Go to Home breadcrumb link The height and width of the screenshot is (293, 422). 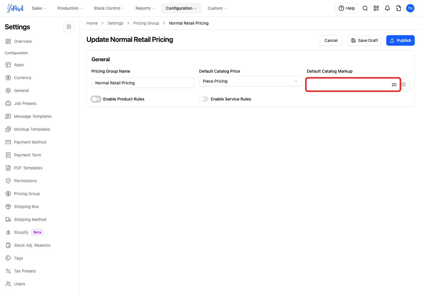pos(92,23)
